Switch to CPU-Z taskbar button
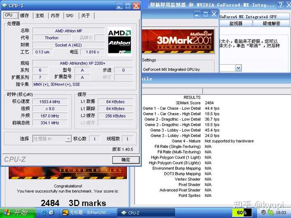The height and width of the screenshot is (218, 291). click(146, 213)
